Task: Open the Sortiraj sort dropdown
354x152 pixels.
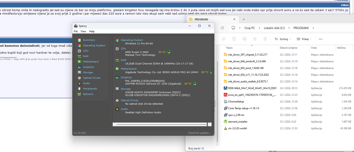Action: [283, 39]
